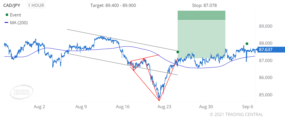Click the CAD/JPY symbol title
This screenshot has width=285, height=118.
tap(12, 5)
